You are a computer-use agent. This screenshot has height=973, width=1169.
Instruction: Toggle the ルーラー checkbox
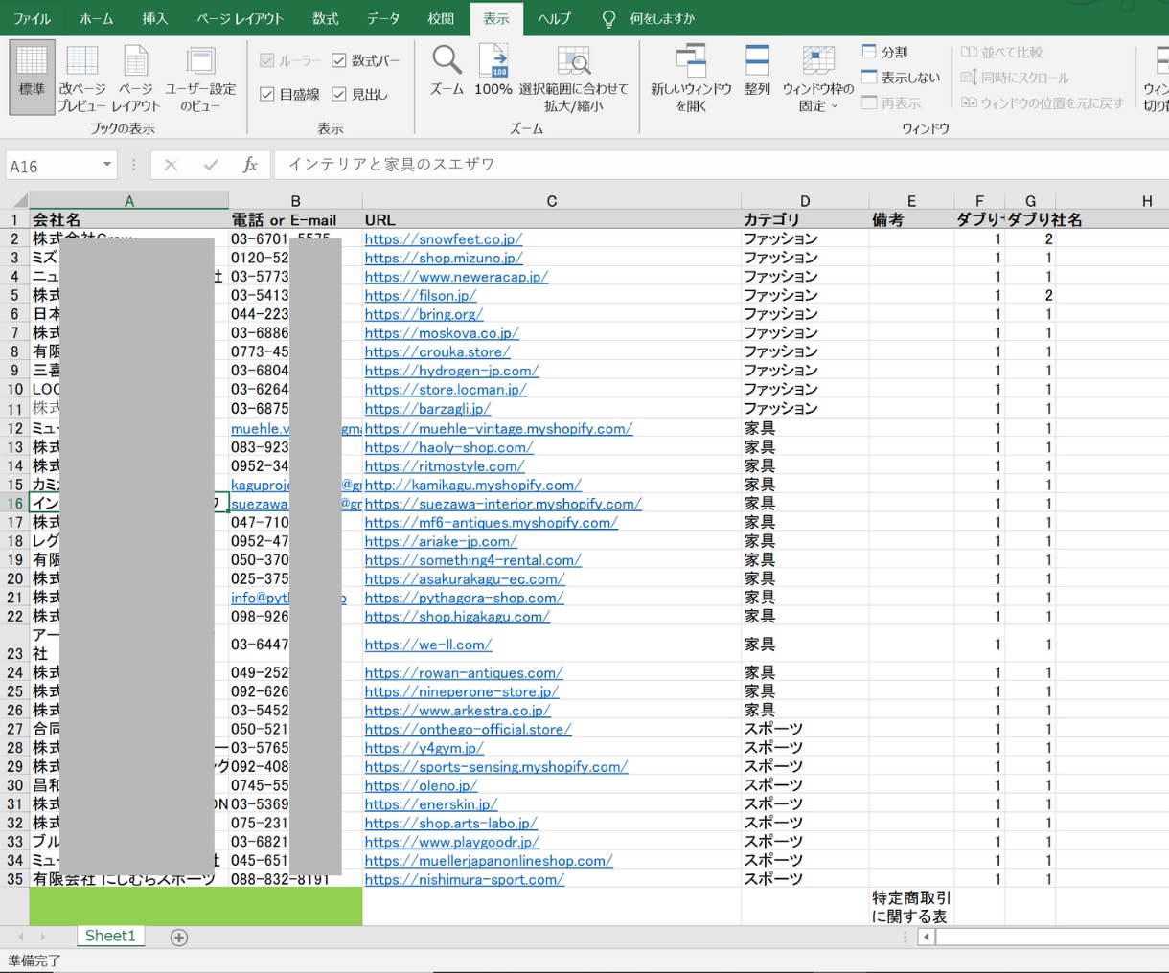pos(267,60)
